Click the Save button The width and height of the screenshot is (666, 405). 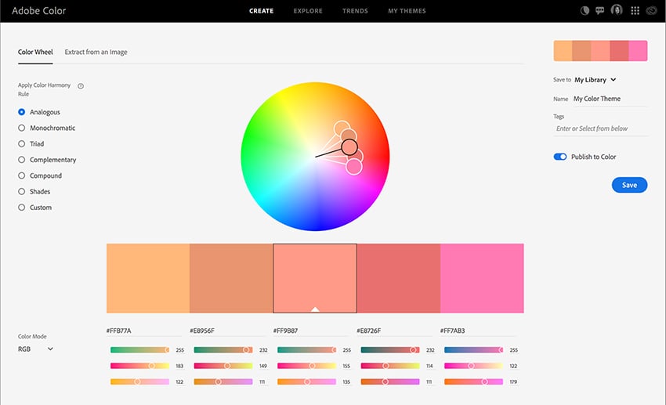coord(629,185)
